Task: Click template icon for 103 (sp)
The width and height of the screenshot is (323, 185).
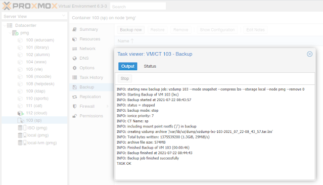Action: 21,120
